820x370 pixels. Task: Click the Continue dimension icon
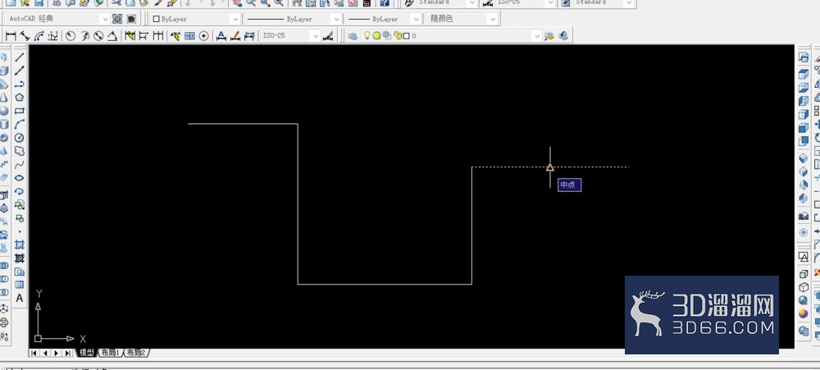[x=157, y=36]
